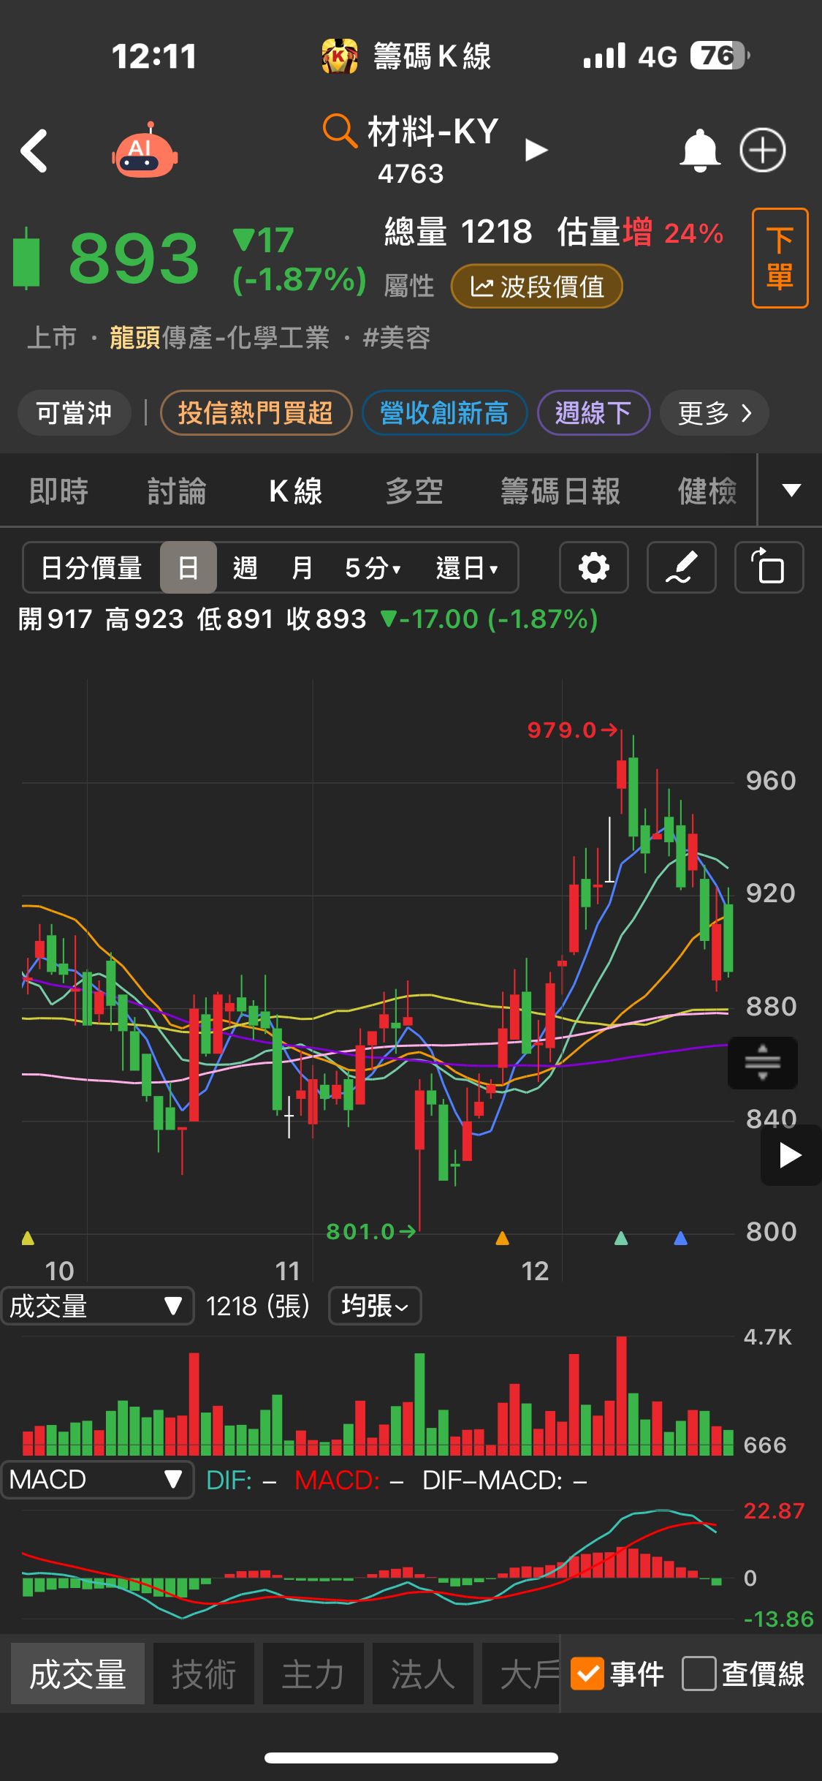Viewport: 822px width, 1781px height.
Task: Expand tab list dropdown triangle
Action: coord(791,490)
